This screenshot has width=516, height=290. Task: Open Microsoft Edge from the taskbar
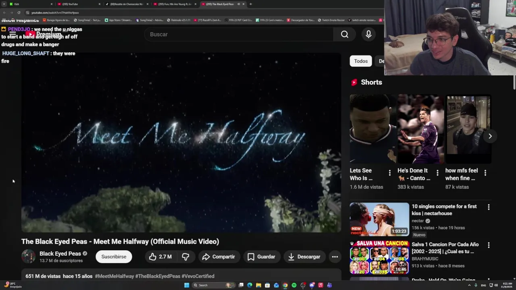250,285
